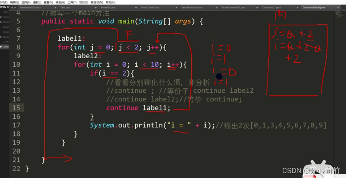
Task: Place cursor on "label2:" on line 9
Action: [88, 56]
